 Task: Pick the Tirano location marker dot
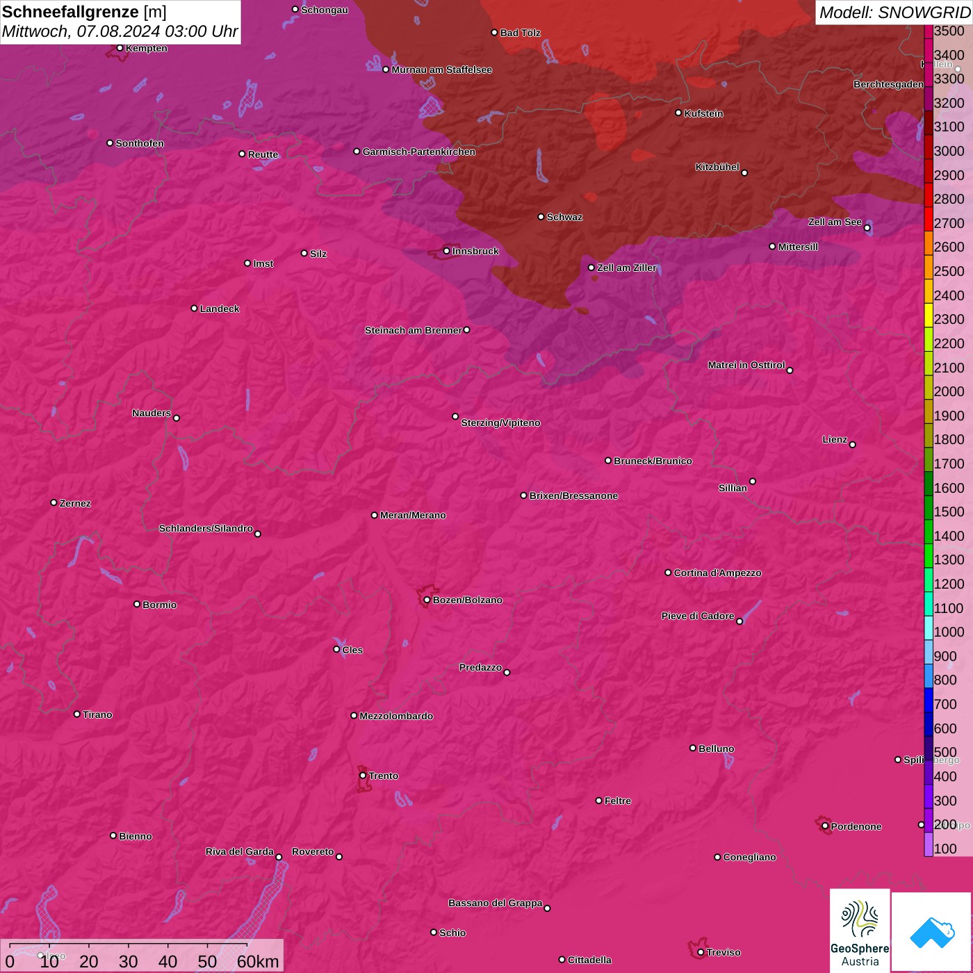point(77,714)
